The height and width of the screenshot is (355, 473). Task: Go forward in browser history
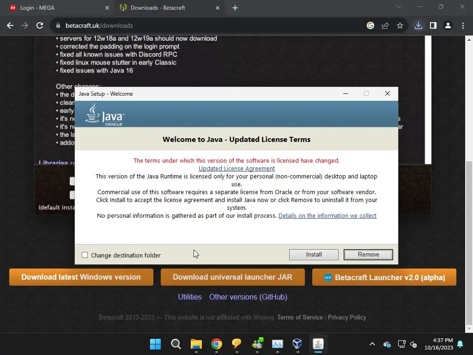(x=25, y=26)
